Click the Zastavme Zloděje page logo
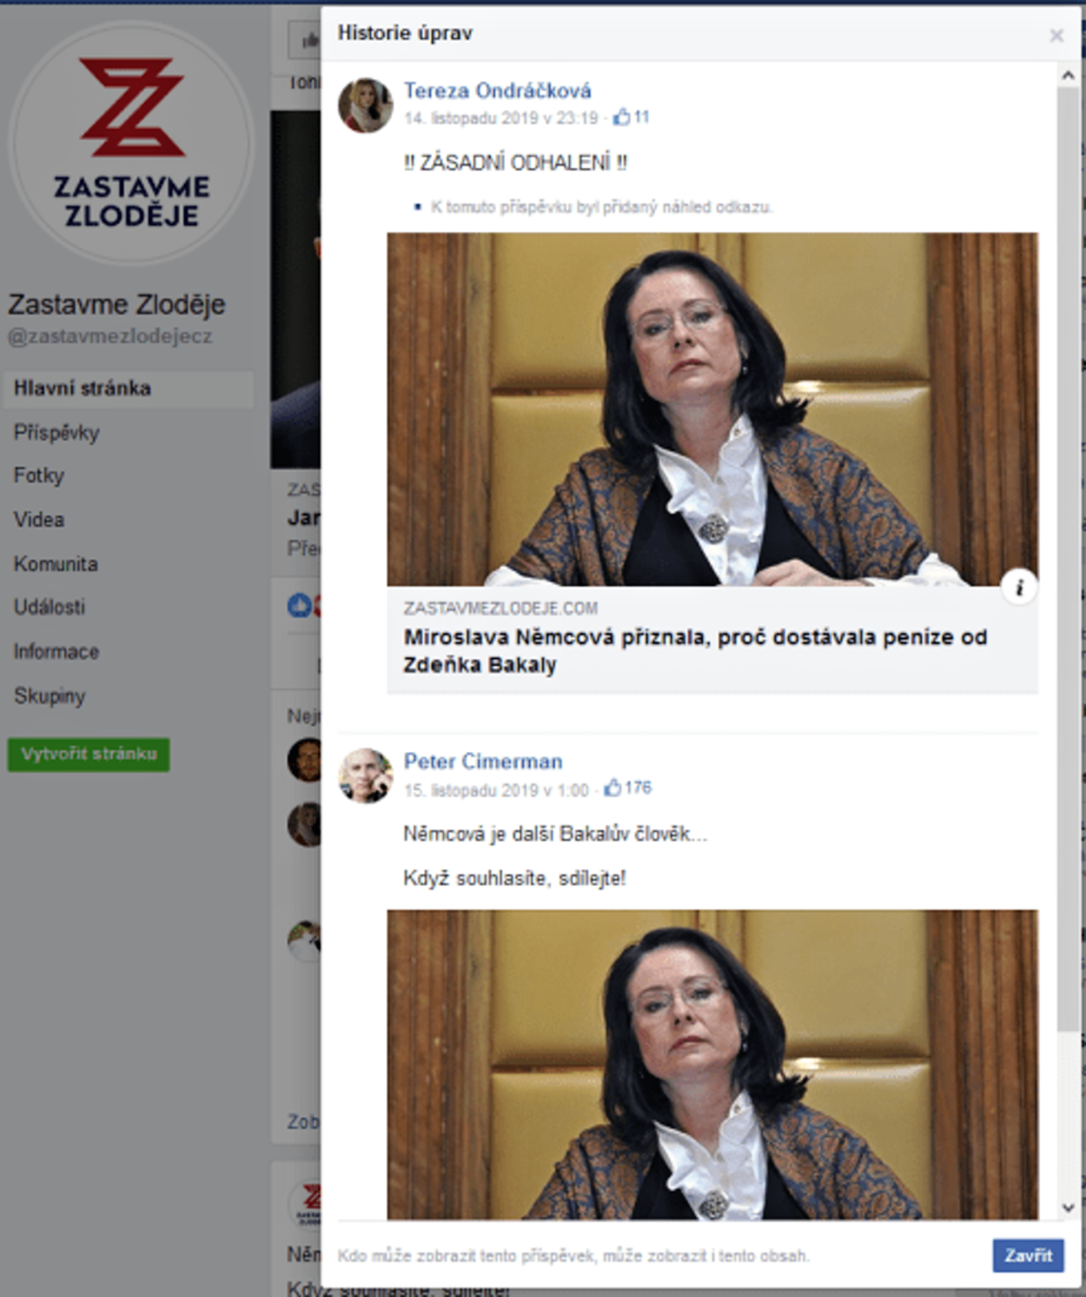Screen dimensions: 1086x1297 (131, 143)
